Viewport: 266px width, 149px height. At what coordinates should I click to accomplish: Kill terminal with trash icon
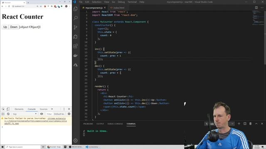250,124
